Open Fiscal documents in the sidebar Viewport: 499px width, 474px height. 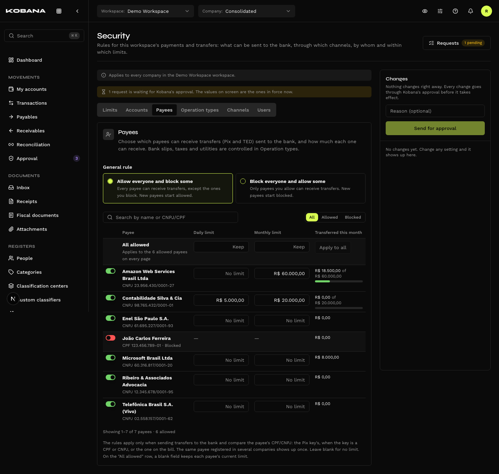tap(44, 215)
